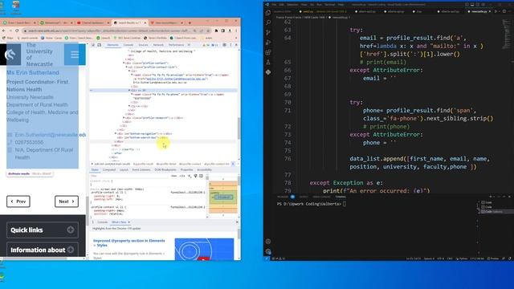
Task: Open Ms Erin Sutherland profile link
Action: coord(33,73)
